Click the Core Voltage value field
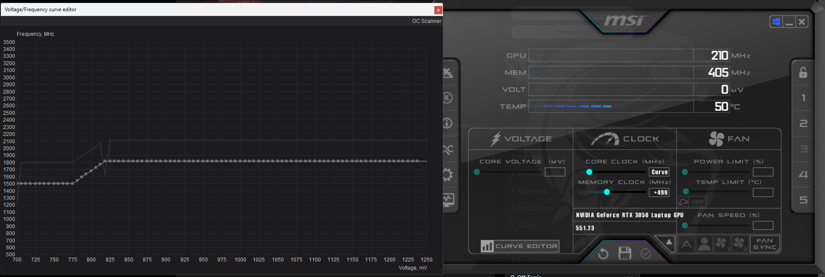 (x=555, y=172)
